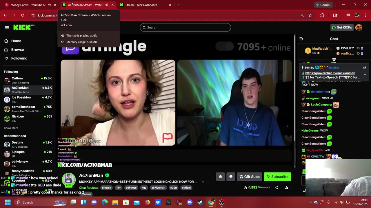The width and height of the screenshot is (371, 208).
Task: Hide the pinned message with the eye-slash icon
Action: pos(365,68)
